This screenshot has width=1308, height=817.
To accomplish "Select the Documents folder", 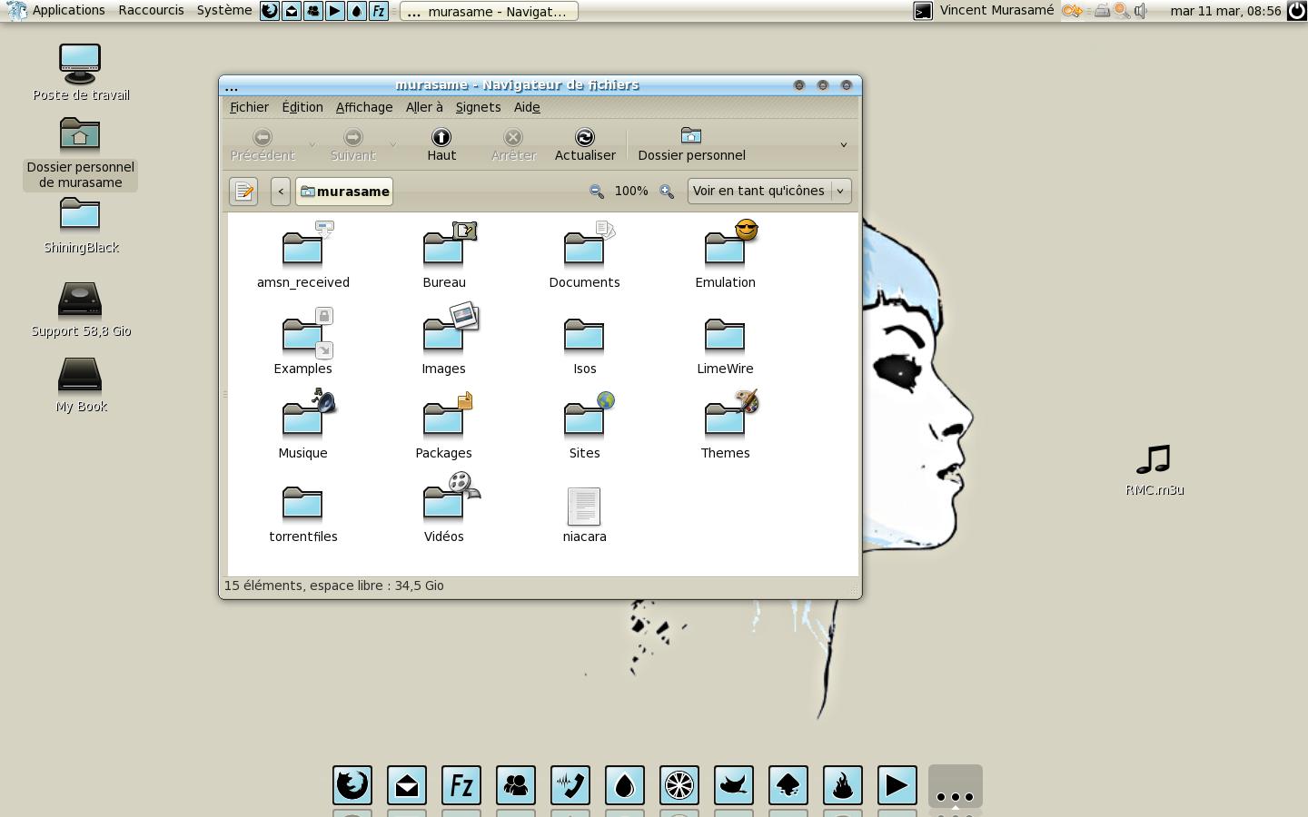I will click(584, 255).
